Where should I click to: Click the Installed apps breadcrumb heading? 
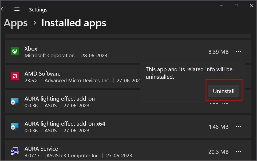[x=74, y=23]
